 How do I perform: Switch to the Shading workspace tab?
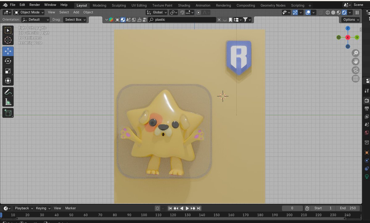pos(184,5)
